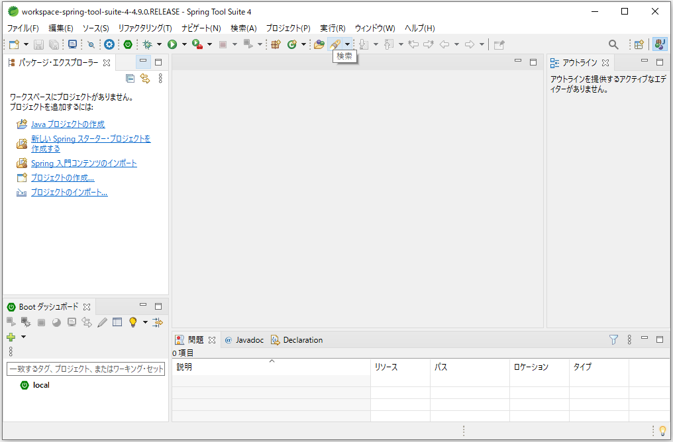Image resolution: width=673 pixels, height=442 pixels.
Task: Open the リファクタリング(T) menu
Action: pyautogui.click(x=145, y=28)
